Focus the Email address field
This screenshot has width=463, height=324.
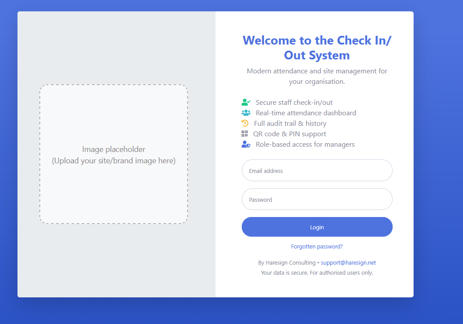coord(317,171)
